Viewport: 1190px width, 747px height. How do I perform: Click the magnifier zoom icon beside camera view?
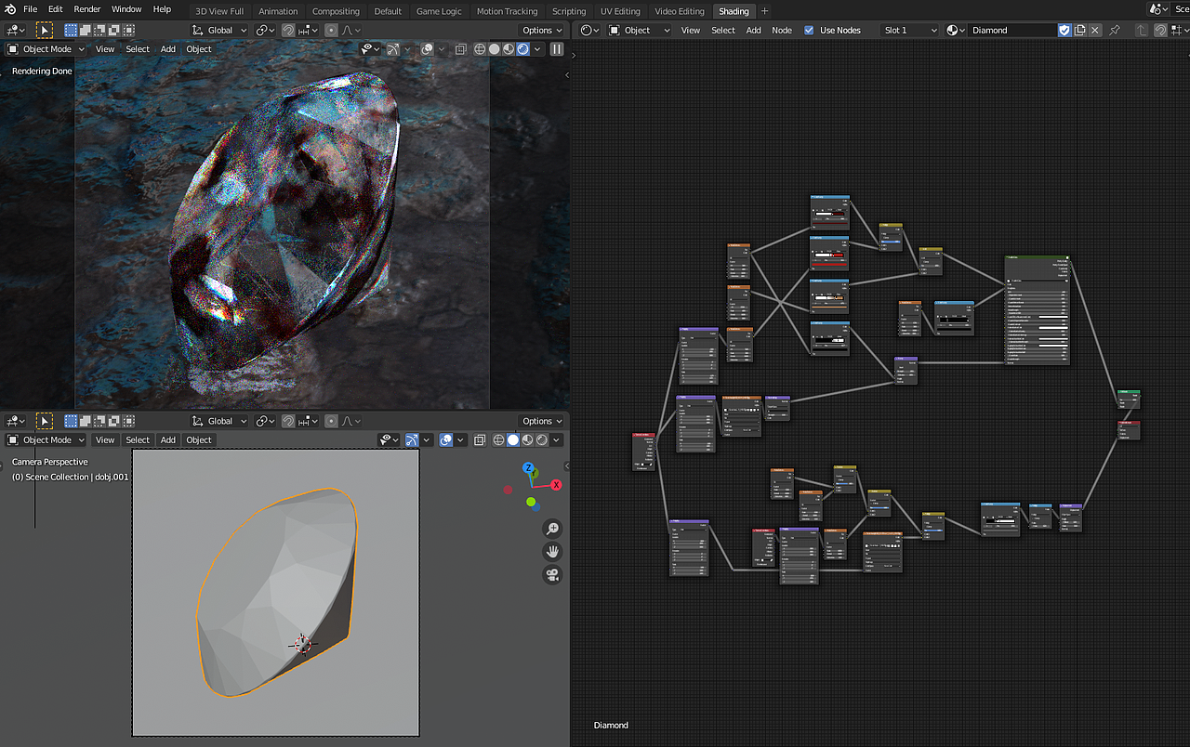click(553, 528)
